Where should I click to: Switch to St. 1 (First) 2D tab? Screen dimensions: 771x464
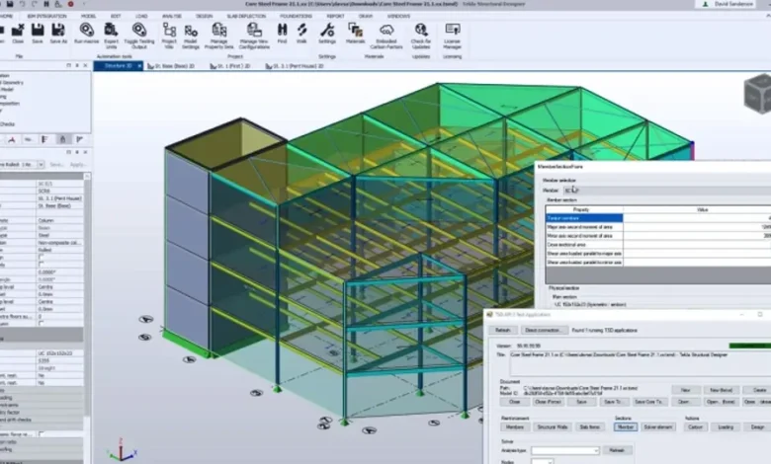pos(229,66)
